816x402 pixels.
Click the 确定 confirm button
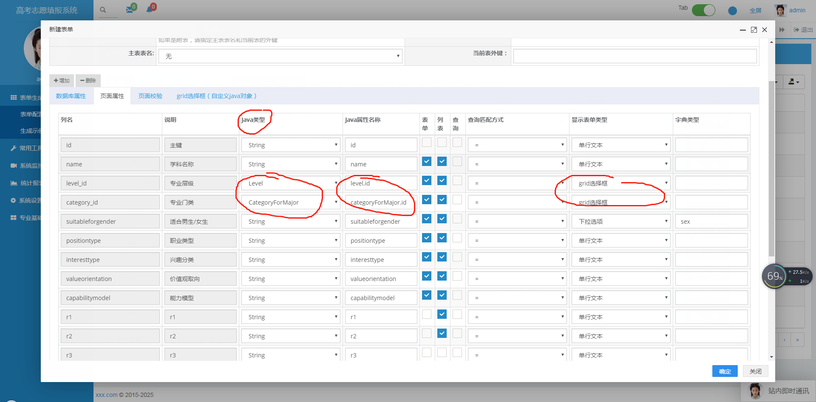[725, 371]
